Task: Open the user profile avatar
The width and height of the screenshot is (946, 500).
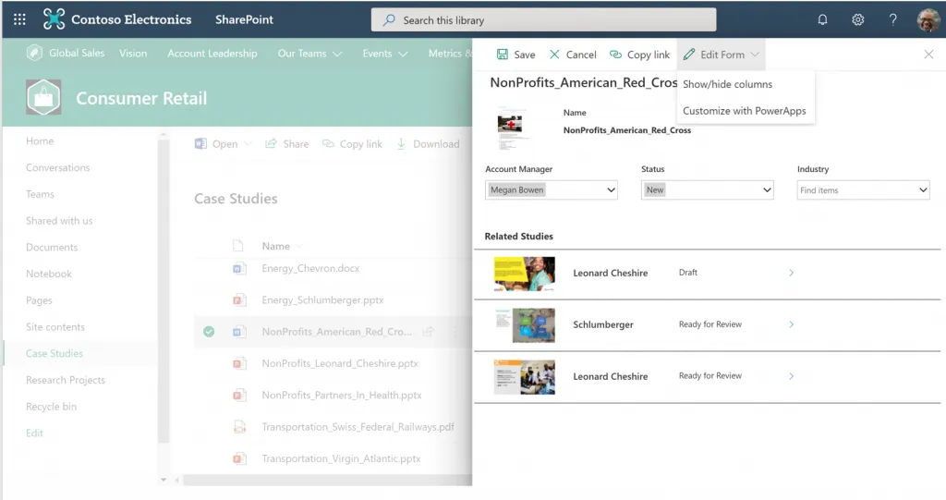Action: pyautogui.click(x=928, y=19)
